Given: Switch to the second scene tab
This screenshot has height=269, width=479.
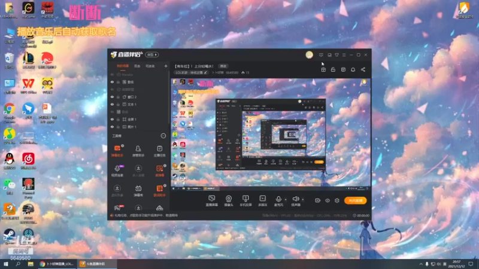Looking at the screenshot, I should [137, 66].
